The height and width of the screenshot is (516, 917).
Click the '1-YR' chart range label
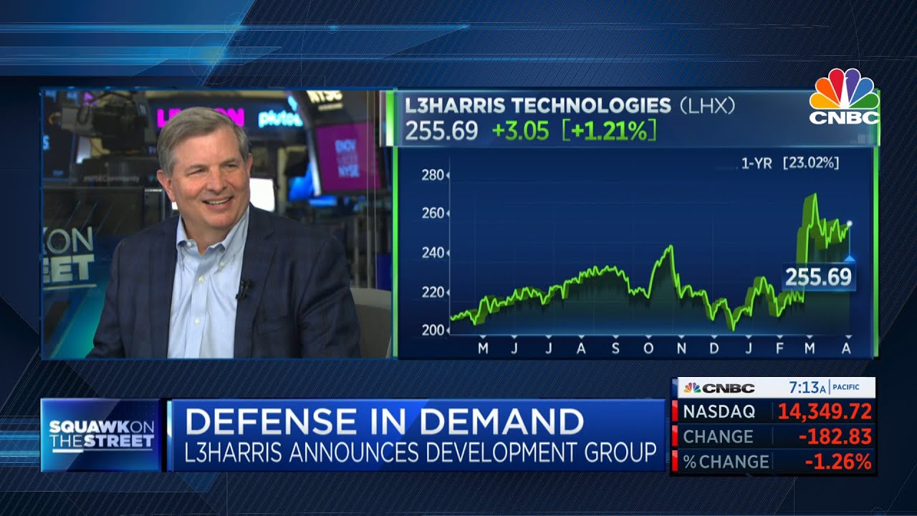tap(757, 163)
